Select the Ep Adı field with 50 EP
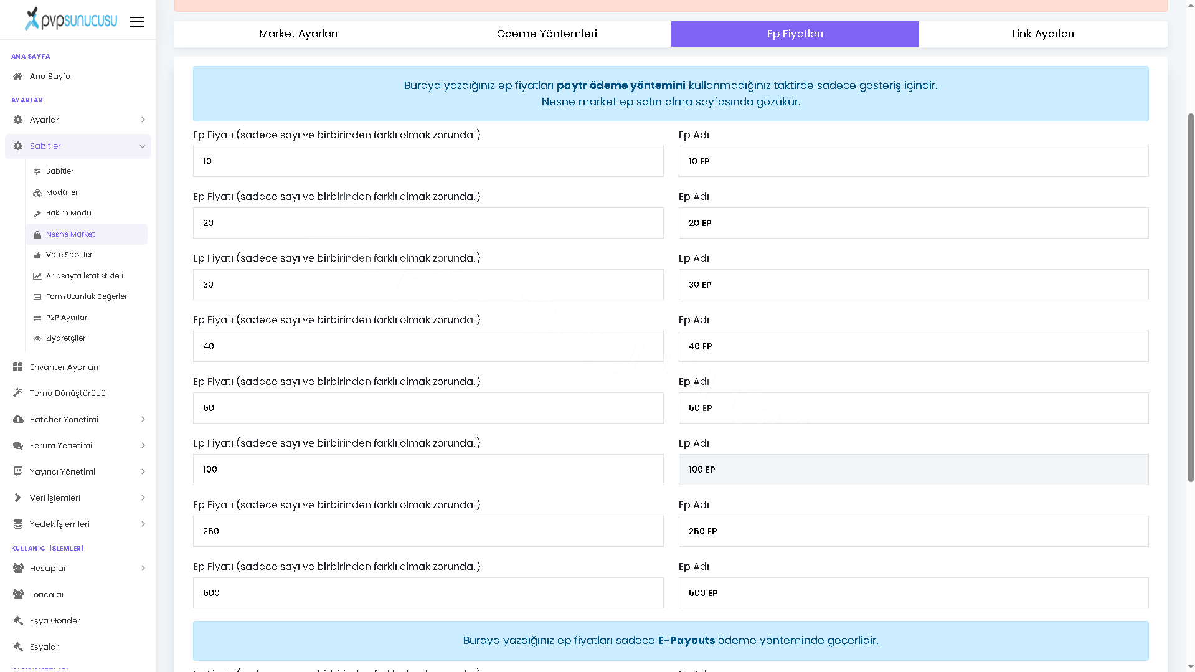Viewport: 1195px width, 672px height. pos(914,408)
